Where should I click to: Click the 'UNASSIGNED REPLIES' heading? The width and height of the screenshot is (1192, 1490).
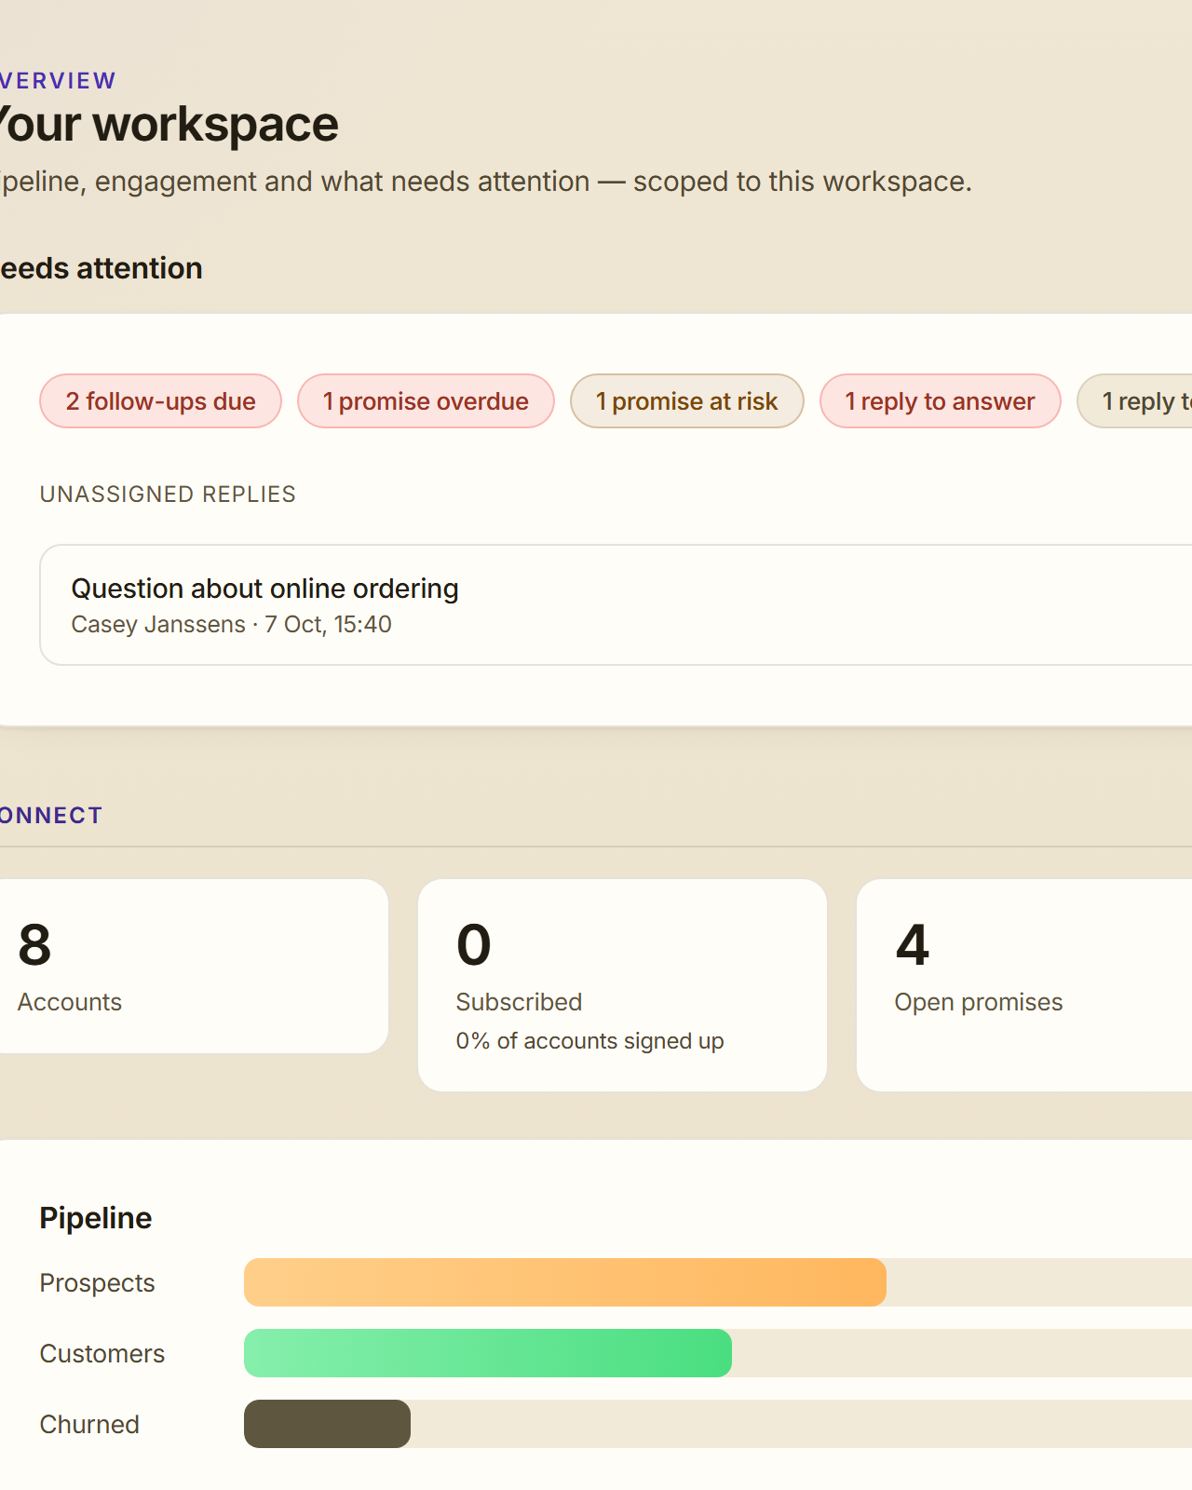(x=168, y=494)
